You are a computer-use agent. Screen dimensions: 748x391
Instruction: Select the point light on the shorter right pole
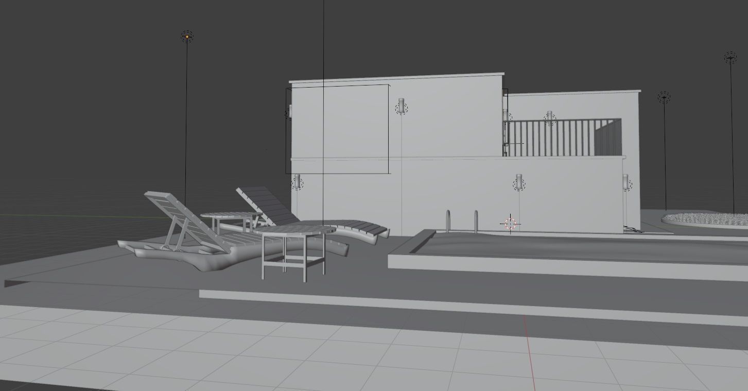(664, 97)
